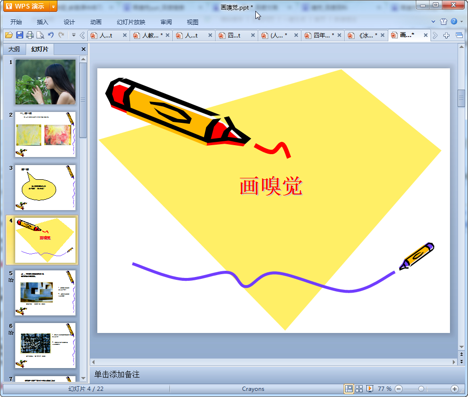The width and height of the screenshot is (468, 397).
Task: Close the slide thumbnail pane
Action: tap(84, 49)
